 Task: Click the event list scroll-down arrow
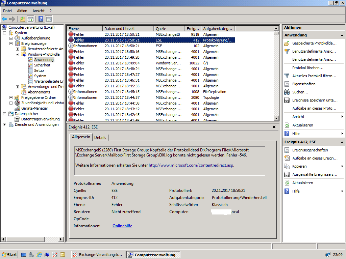click(x=276, y=118)
